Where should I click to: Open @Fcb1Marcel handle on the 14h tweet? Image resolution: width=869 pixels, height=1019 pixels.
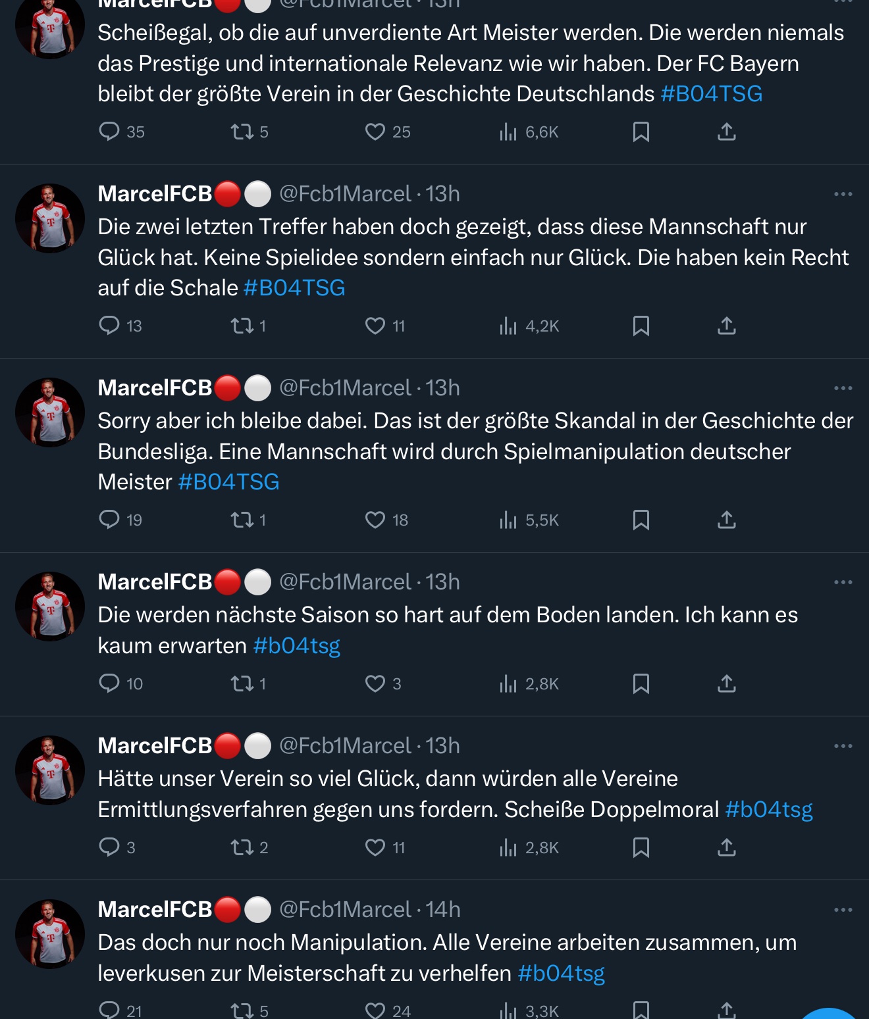(x=345, y=910)
